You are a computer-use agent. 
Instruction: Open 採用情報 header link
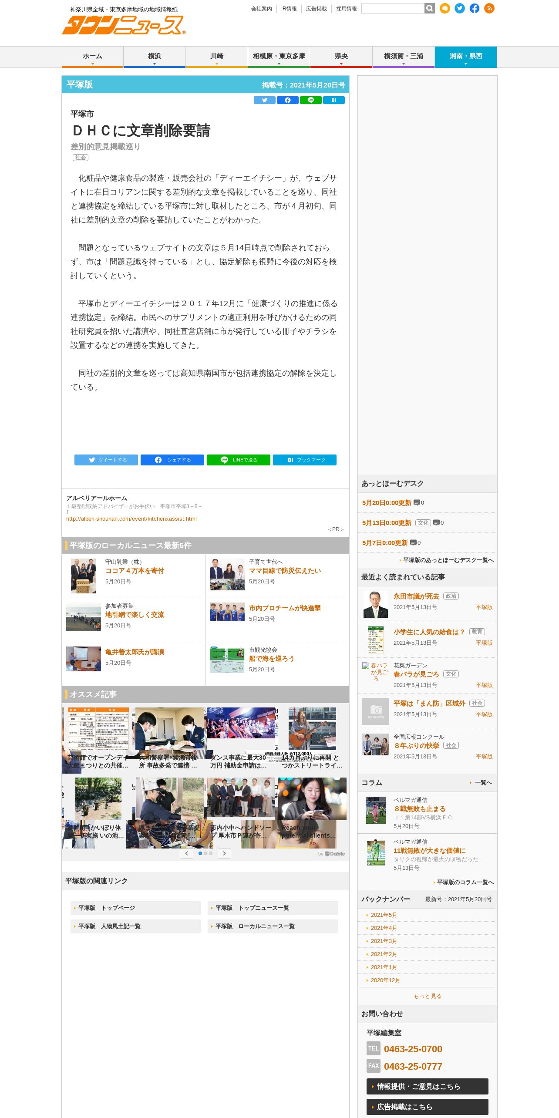pyautogui.click(x=347, y=9)
